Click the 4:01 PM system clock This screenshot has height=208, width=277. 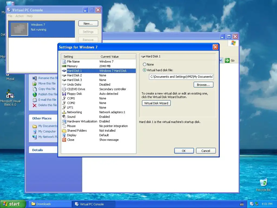(267, 204)
